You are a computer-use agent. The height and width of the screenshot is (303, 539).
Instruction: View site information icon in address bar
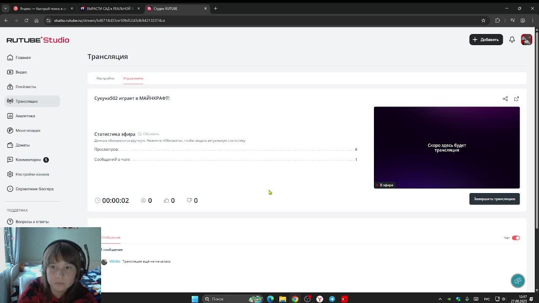(x=48, y=20)
